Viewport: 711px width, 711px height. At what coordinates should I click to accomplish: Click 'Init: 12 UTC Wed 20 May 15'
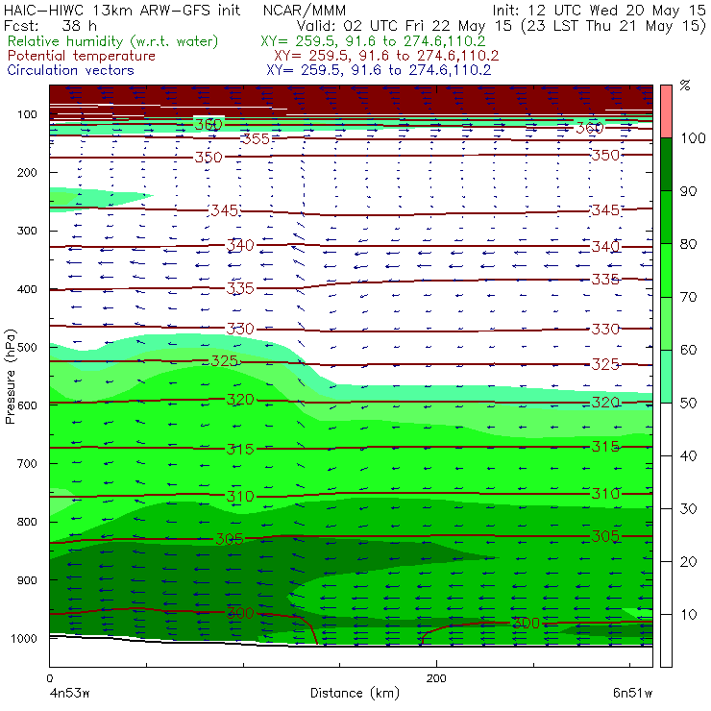coord(599,11)
